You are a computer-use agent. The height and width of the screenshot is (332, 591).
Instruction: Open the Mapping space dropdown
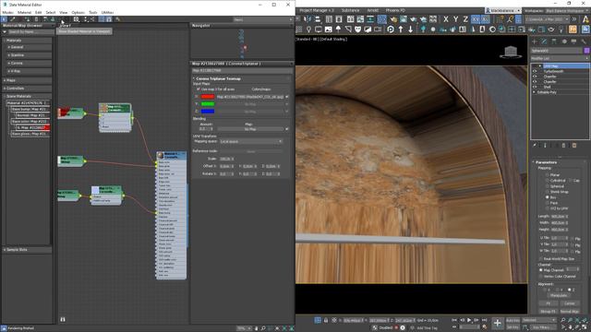(251, 141)
